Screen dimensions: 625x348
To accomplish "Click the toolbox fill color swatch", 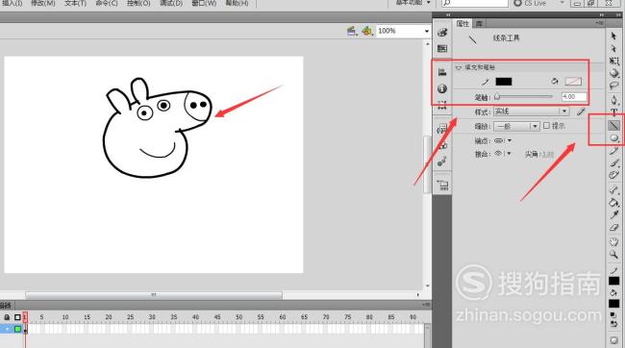I will [x=613, y=304].
